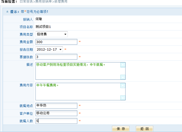Expand the 报告日期 date picker arrow

pyautogui.click(x=60, y=49)
